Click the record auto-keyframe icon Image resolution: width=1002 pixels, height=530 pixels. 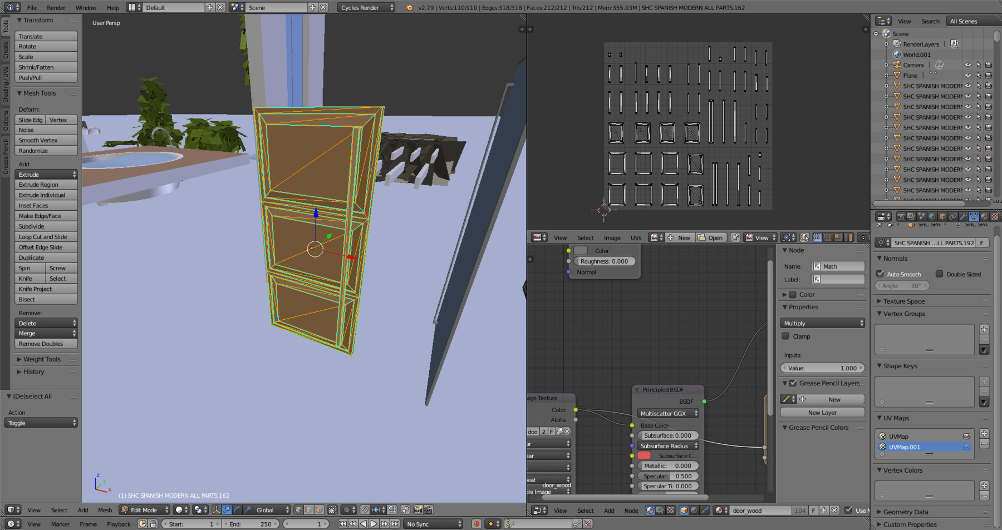pos(477,524)
